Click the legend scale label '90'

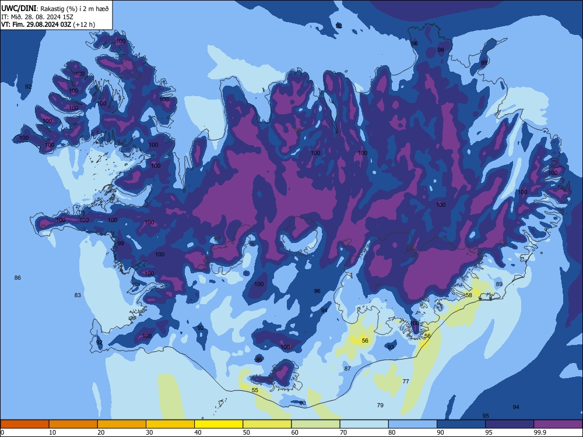(x=440, y=432)
